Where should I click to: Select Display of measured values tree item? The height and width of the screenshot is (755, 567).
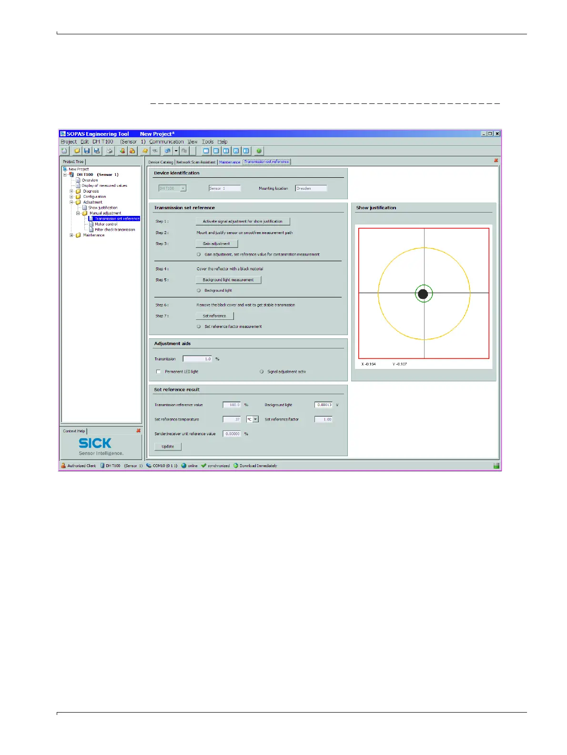click(x=104, y=185)
